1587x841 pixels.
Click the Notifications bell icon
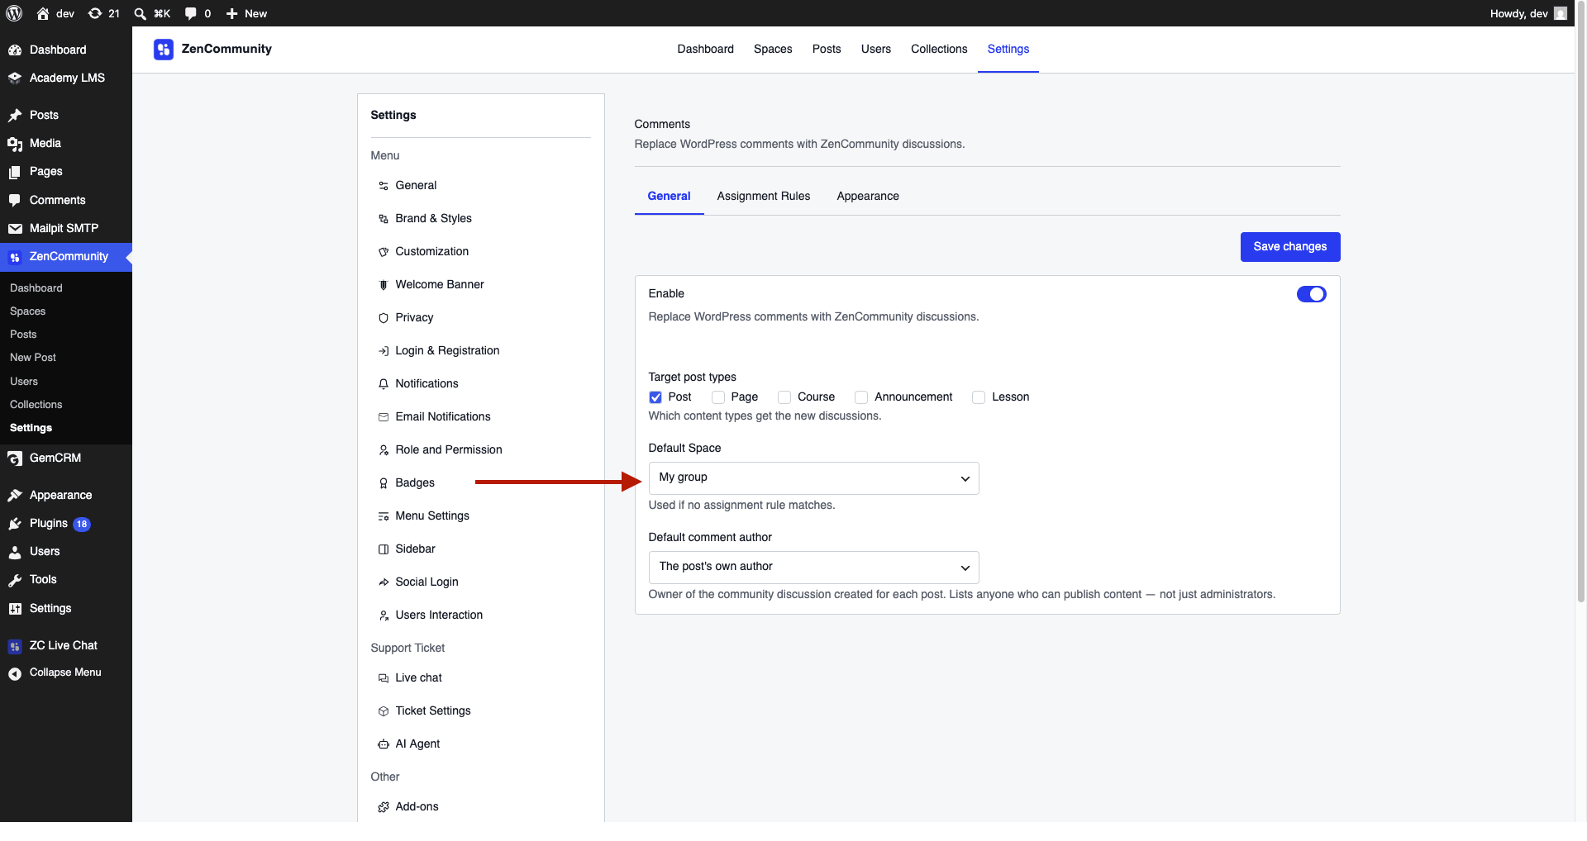point(384,384)
